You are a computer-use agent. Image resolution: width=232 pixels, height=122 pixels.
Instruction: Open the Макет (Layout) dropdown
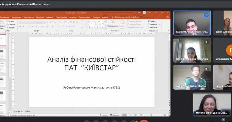coord(11,21)
